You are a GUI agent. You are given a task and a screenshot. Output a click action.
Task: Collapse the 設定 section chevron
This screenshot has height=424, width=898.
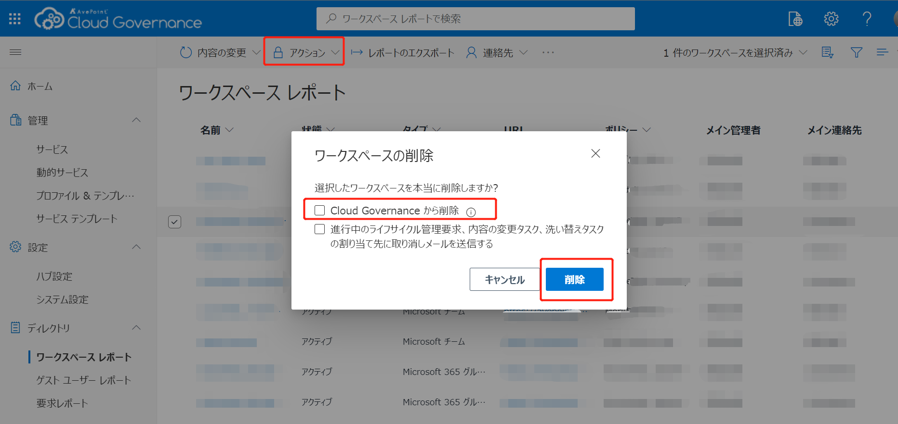tap(137, 247)
